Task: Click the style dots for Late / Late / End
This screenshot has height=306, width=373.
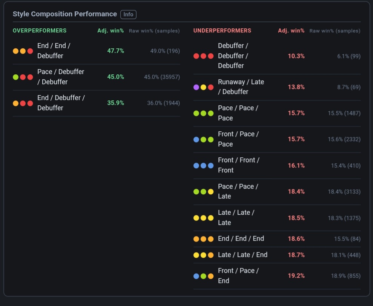Action: [x=203, y=255]
